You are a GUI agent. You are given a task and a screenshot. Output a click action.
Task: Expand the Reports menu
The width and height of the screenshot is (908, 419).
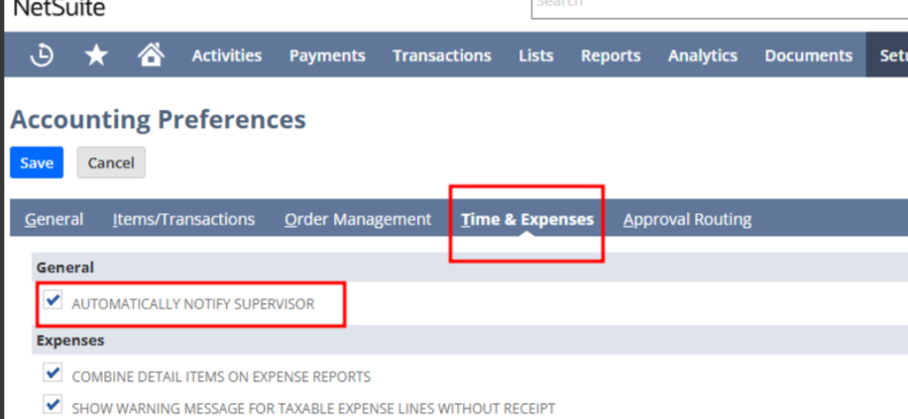point(611,55)
